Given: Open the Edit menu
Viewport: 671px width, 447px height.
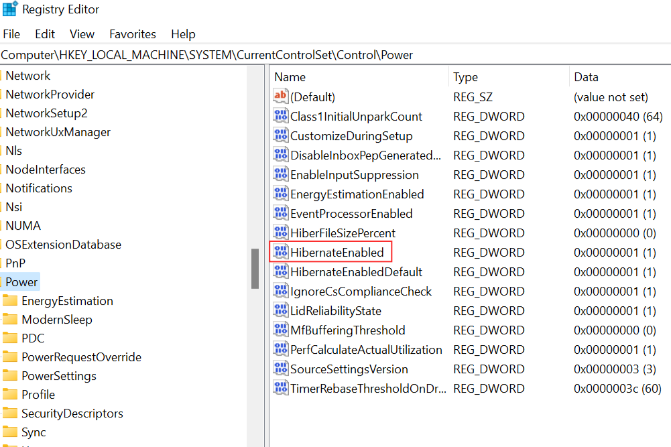Looking at the screenshot, I should point(45,34).
